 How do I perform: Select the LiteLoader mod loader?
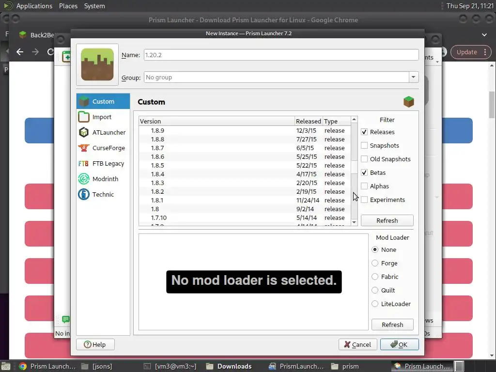tap(375, 304)
